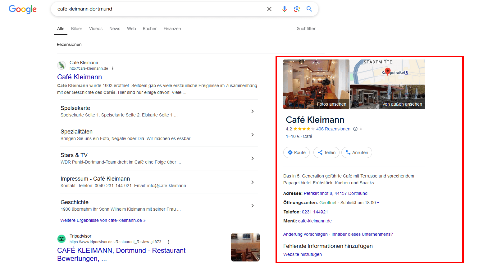The height and width of the screenshot is (263, 488).
Task: Click the Teilen button
Action: (326, 152)
